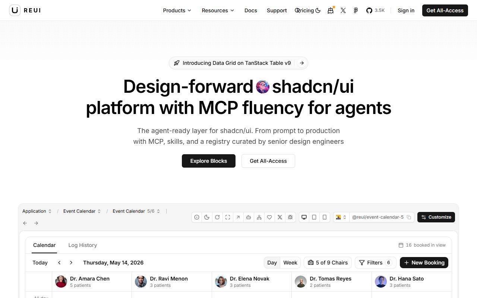
Task: Open the Application breadcrumb dropdown
Action: coord(37,211)
